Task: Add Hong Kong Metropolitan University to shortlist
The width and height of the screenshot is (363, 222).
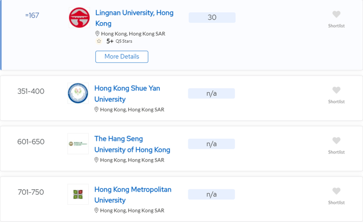Action: [x=336, y=191]
